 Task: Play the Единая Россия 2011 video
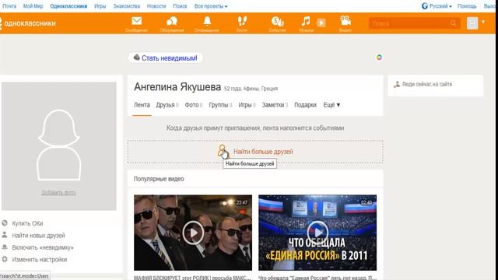pos(317,233)
